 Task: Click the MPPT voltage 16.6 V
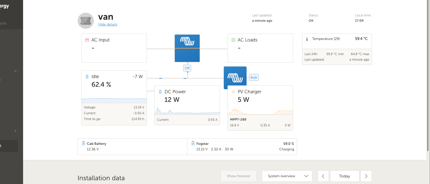pyautogui.click(x=235, y=125)
